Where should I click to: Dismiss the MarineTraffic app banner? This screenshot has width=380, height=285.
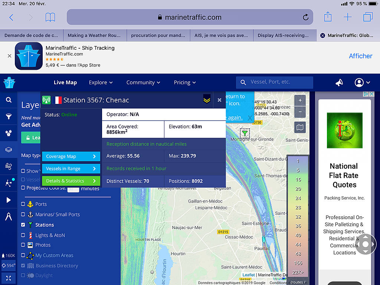tap(9, 56)
